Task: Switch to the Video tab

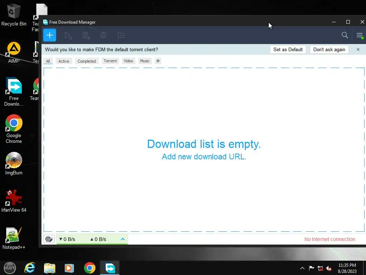Action: pyautogui.click(x=128, y=61)
